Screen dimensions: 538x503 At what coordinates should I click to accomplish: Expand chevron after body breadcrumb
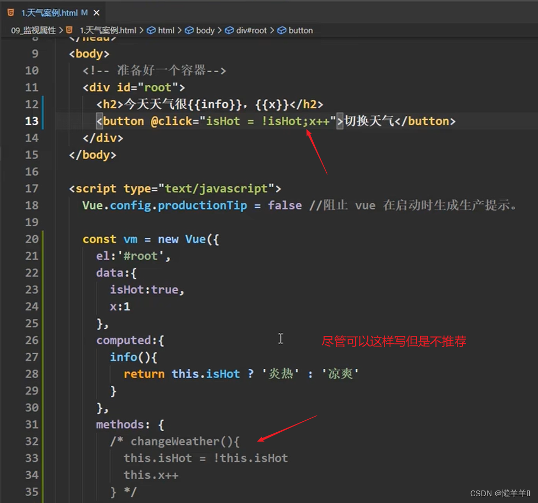click(x=220, y=31)
